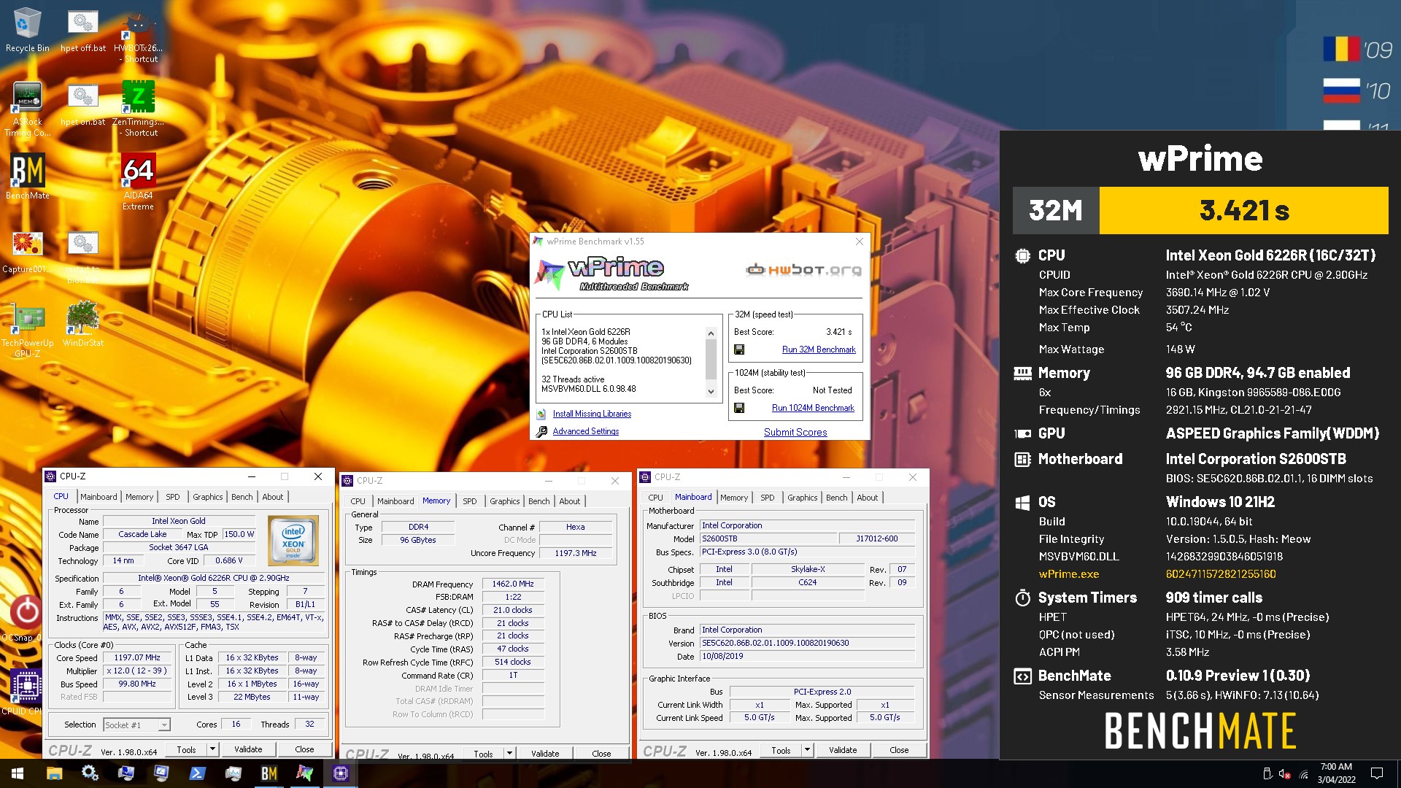Click the CPU List scroll-up arrow in wPrime

click(x=711, y=333)
